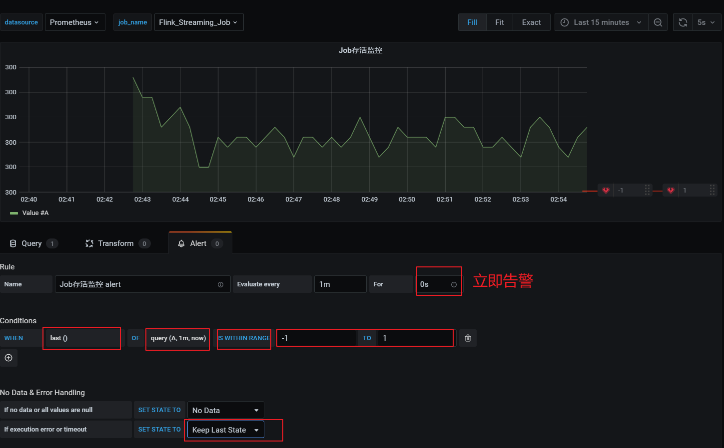Click the refresh dashboard icon
Screen dimensions: 724x448
click(x=683, y=22)
